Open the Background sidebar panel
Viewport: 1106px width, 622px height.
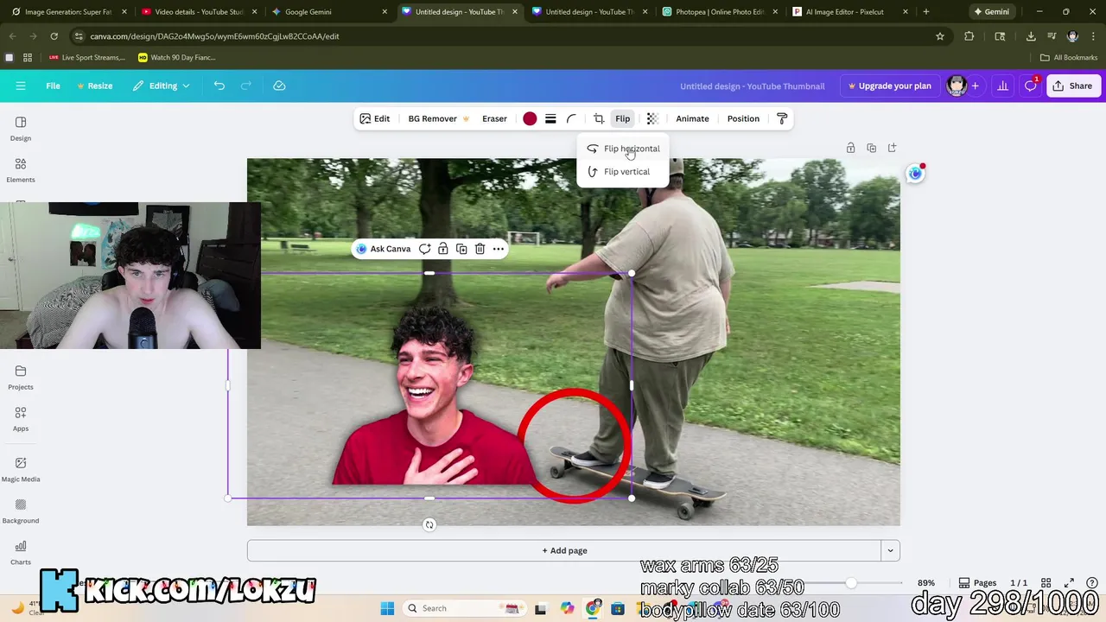pos(21,511)
